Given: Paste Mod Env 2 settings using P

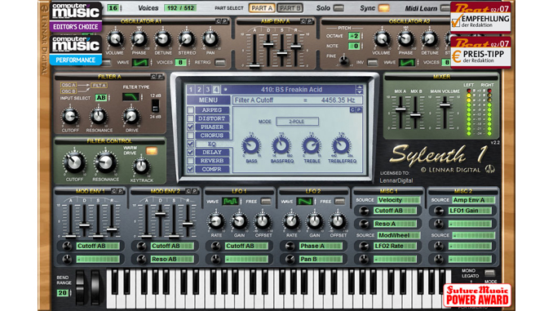Looking at the screenshot, I should [194, 191].
